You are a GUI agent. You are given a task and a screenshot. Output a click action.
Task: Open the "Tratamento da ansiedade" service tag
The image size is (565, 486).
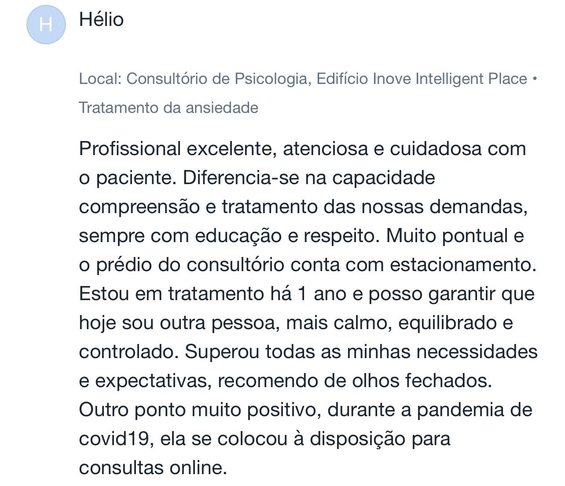[169, 108]
